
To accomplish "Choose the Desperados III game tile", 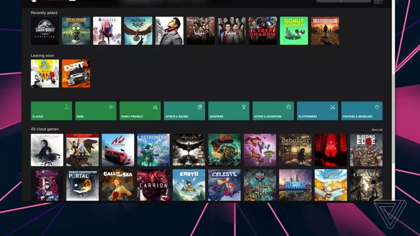I will [325, 31].
